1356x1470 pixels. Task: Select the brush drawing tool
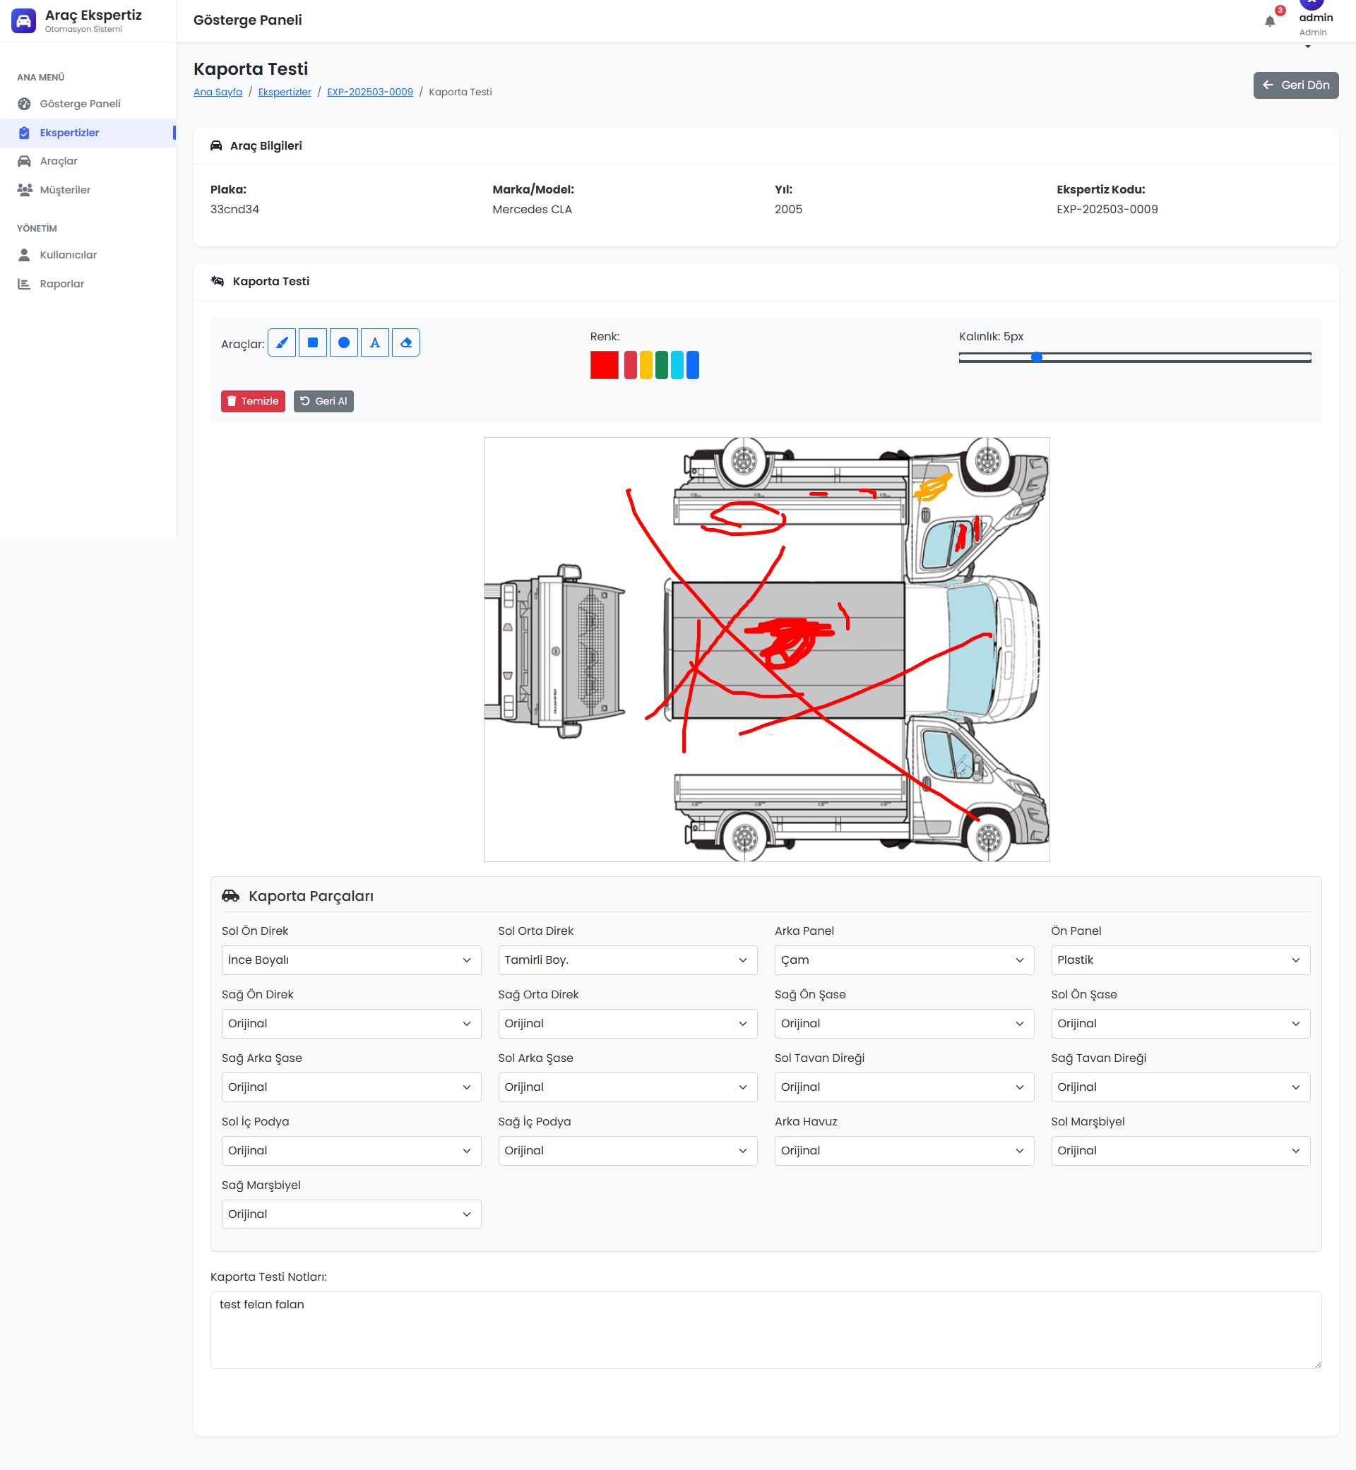click(282, 342)
